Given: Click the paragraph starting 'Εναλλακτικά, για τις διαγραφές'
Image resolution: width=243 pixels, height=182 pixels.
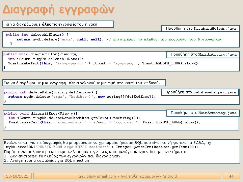Looking at the screenshot, I should click(108, 143).
